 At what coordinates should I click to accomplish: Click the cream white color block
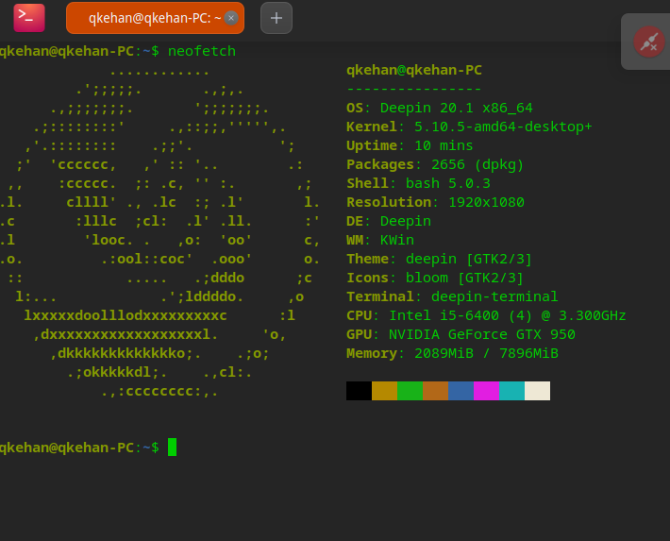538,391
